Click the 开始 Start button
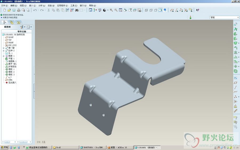 tap(5, 147)
